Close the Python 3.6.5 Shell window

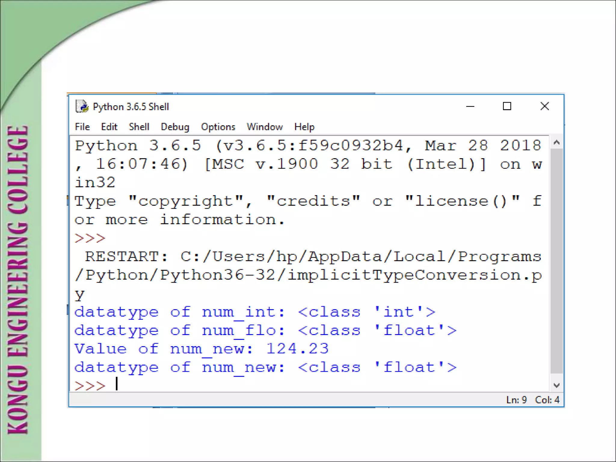click(x=544, y=106)
